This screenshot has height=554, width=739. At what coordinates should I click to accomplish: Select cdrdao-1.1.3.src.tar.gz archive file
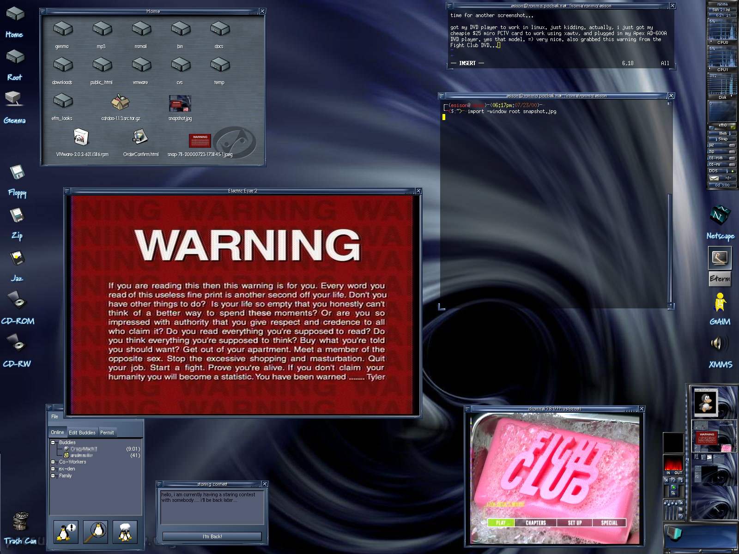(121, 102)
